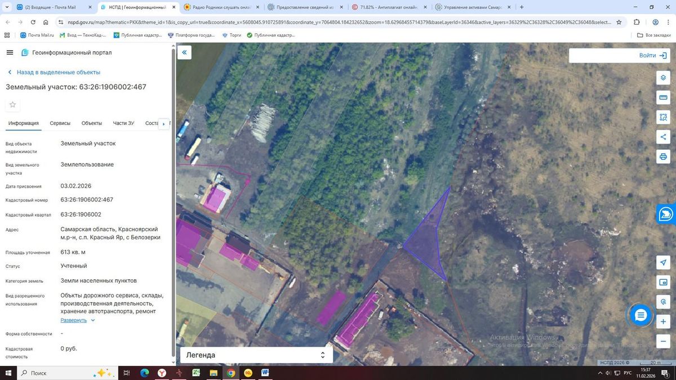This screenshot has height=380, width=676.
Task: Click the cadastral number 63:26:1906002:467 value
Action: click(x=87, y=200)
